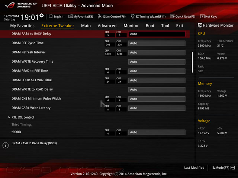Select DRAM CAS# Write Latency Auto field
The width and height of the screenshot is (238, 178).
[157, 108]
